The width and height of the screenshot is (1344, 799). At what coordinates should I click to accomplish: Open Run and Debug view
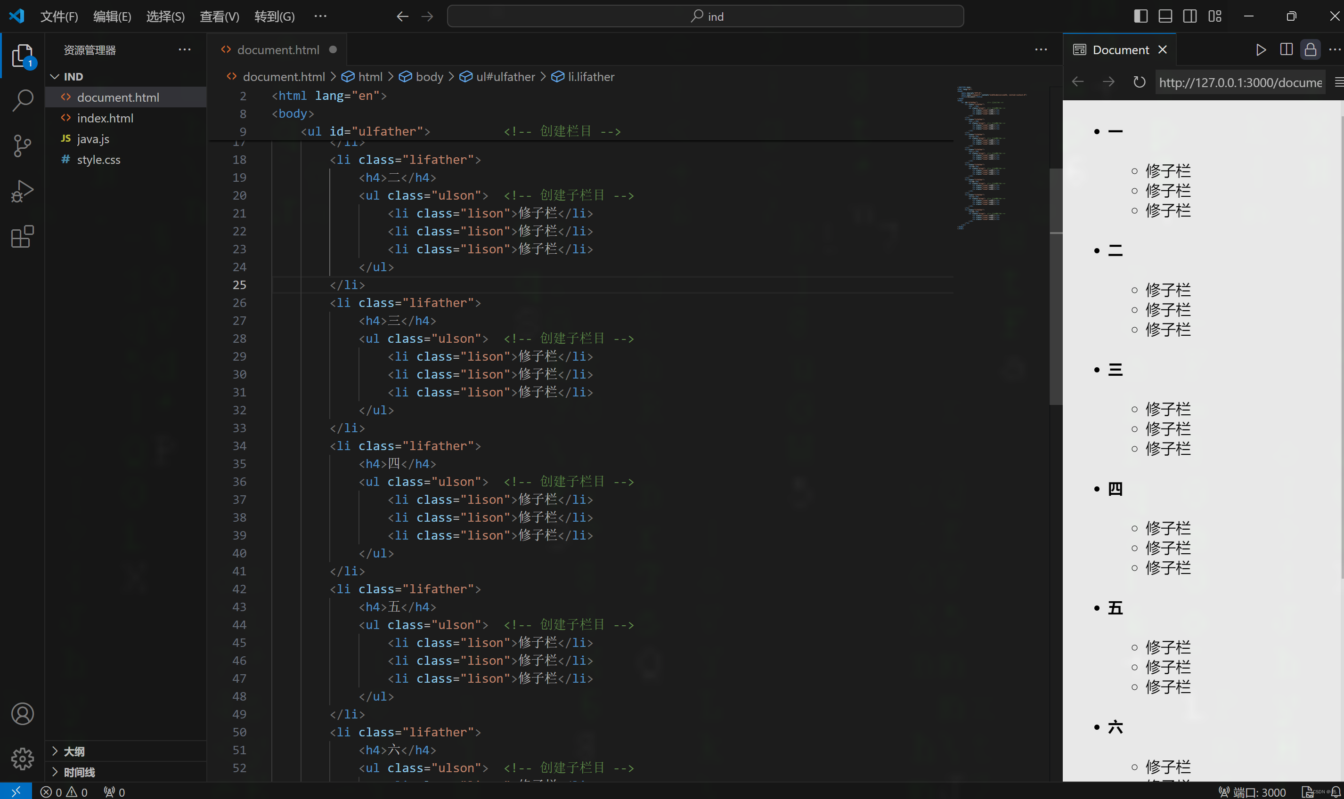tap(22, 191)
